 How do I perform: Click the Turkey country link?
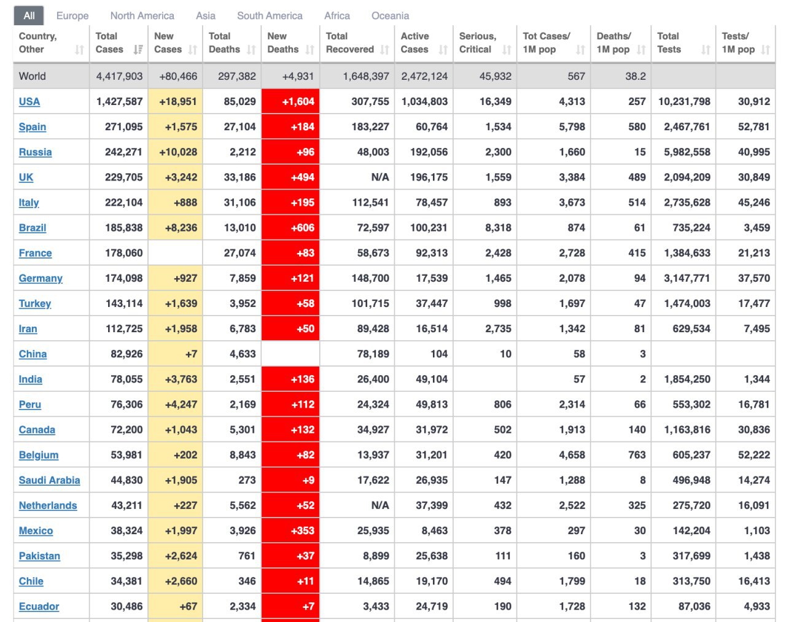click(x=35, y=303)
